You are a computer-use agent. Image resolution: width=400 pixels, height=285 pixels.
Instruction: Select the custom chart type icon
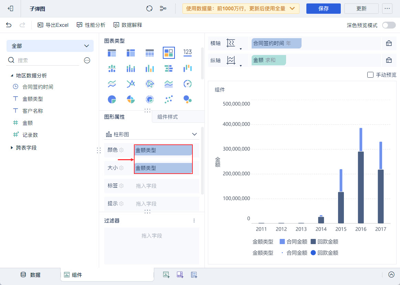169,53
